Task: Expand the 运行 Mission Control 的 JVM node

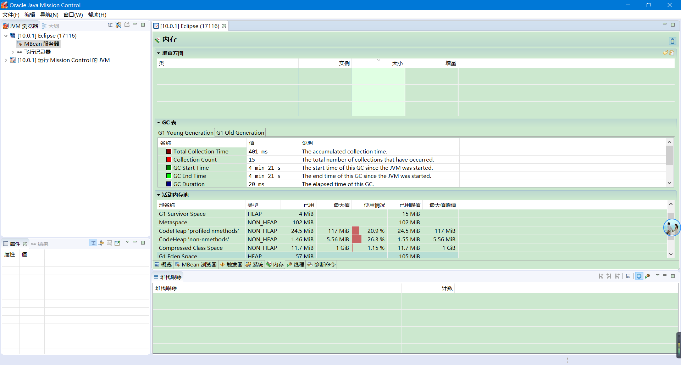Action: point(6,60)
